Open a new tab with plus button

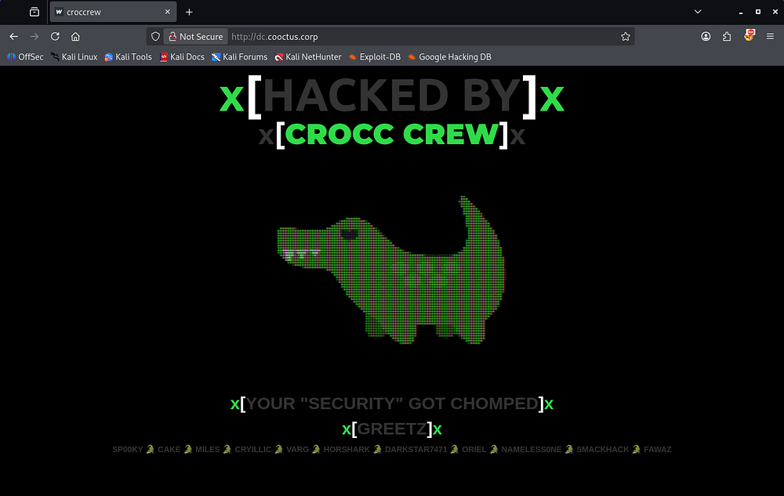189,12
